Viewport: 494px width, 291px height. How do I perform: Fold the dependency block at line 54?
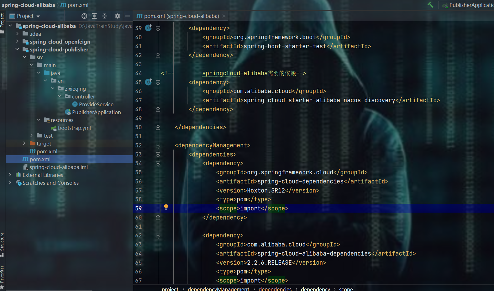[158, 163]
